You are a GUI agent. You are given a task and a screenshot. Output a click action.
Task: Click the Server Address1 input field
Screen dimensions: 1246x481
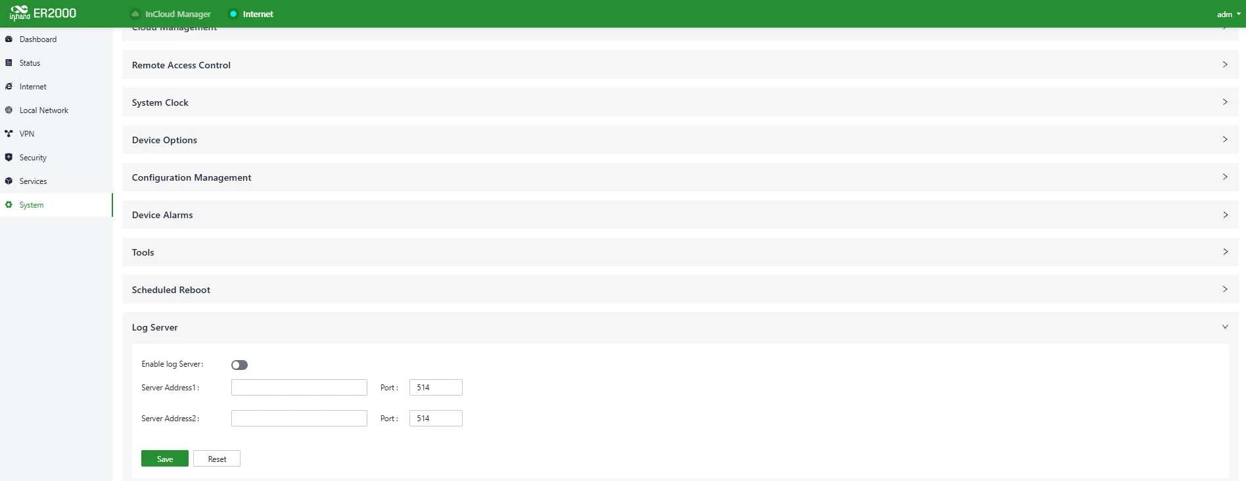[299, 388]
